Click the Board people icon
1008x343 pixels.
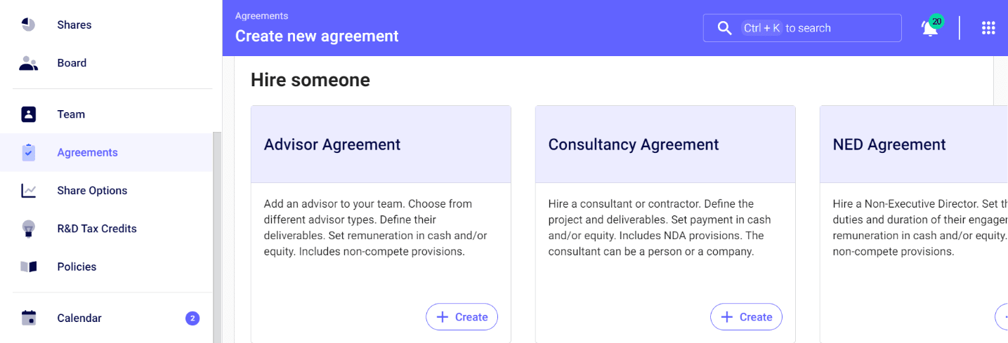coord(28,63)
